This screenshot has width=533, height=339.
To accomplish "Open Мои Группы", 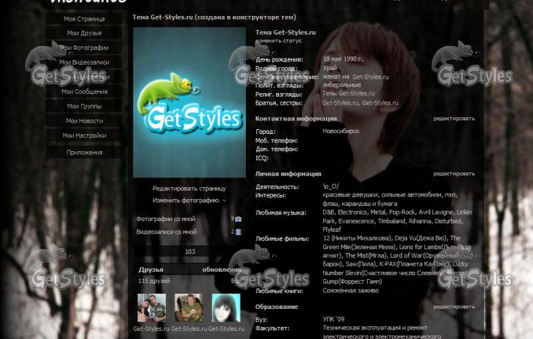I will point(84,107).
